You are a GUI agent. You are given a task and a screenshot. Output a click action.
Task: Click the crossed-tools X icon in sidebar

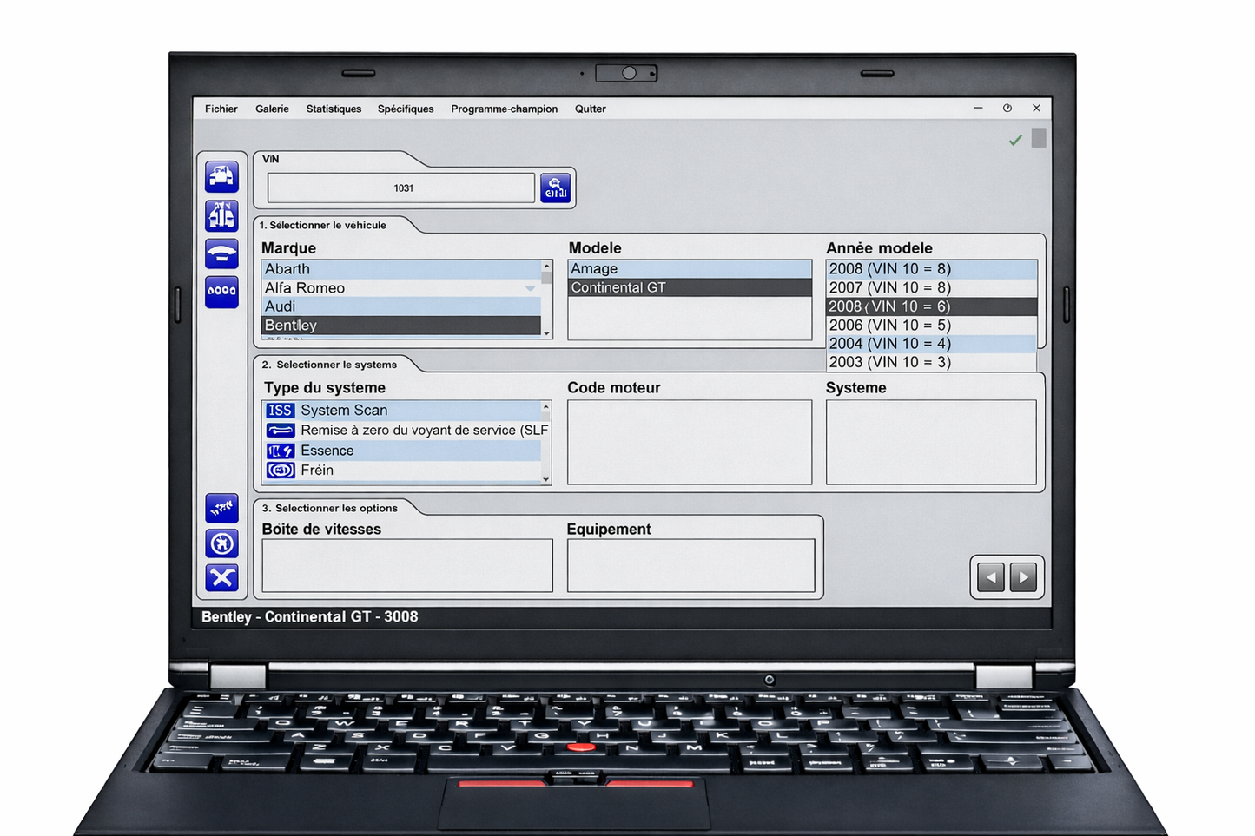tap(221, 577)
